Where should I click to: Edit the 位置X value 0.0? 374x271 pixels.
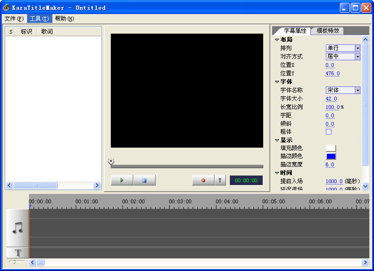[x=330, y=65]
